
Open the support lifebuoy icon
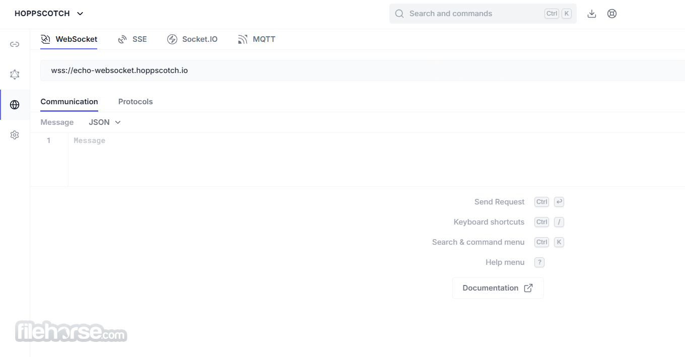(612, 14)
